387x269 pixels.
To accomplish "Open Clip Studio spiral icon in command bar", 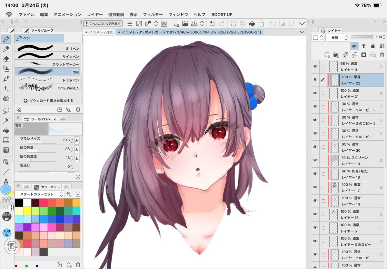I will tap(164, 24).
